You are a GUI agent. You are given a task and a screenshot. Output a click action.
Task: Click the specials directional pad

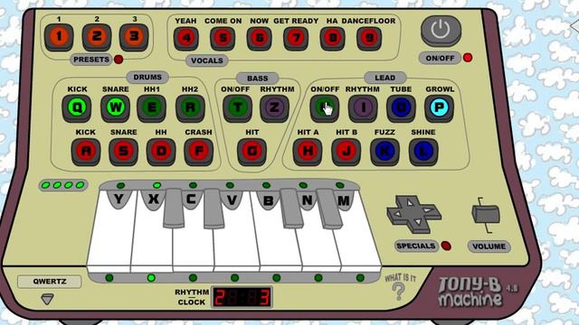pyautogui.click(x=414, y=214)
